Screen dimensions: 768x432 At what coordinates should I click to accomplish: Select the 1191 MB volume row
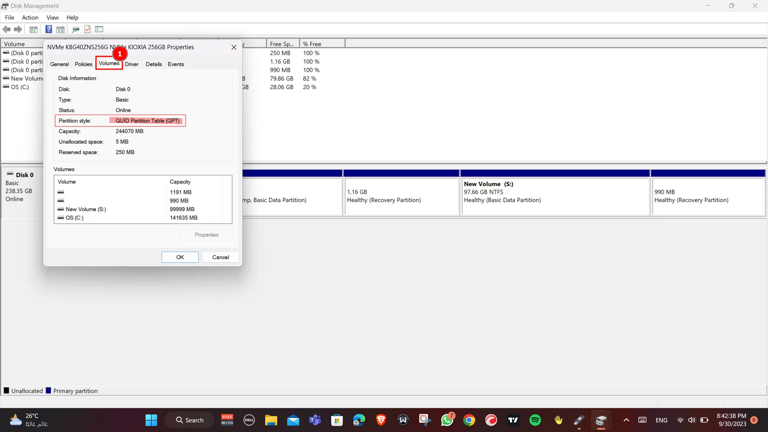142,192
